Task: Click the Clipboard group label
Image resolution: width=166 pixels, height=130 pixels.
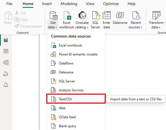Action: [x=22, y=32]
